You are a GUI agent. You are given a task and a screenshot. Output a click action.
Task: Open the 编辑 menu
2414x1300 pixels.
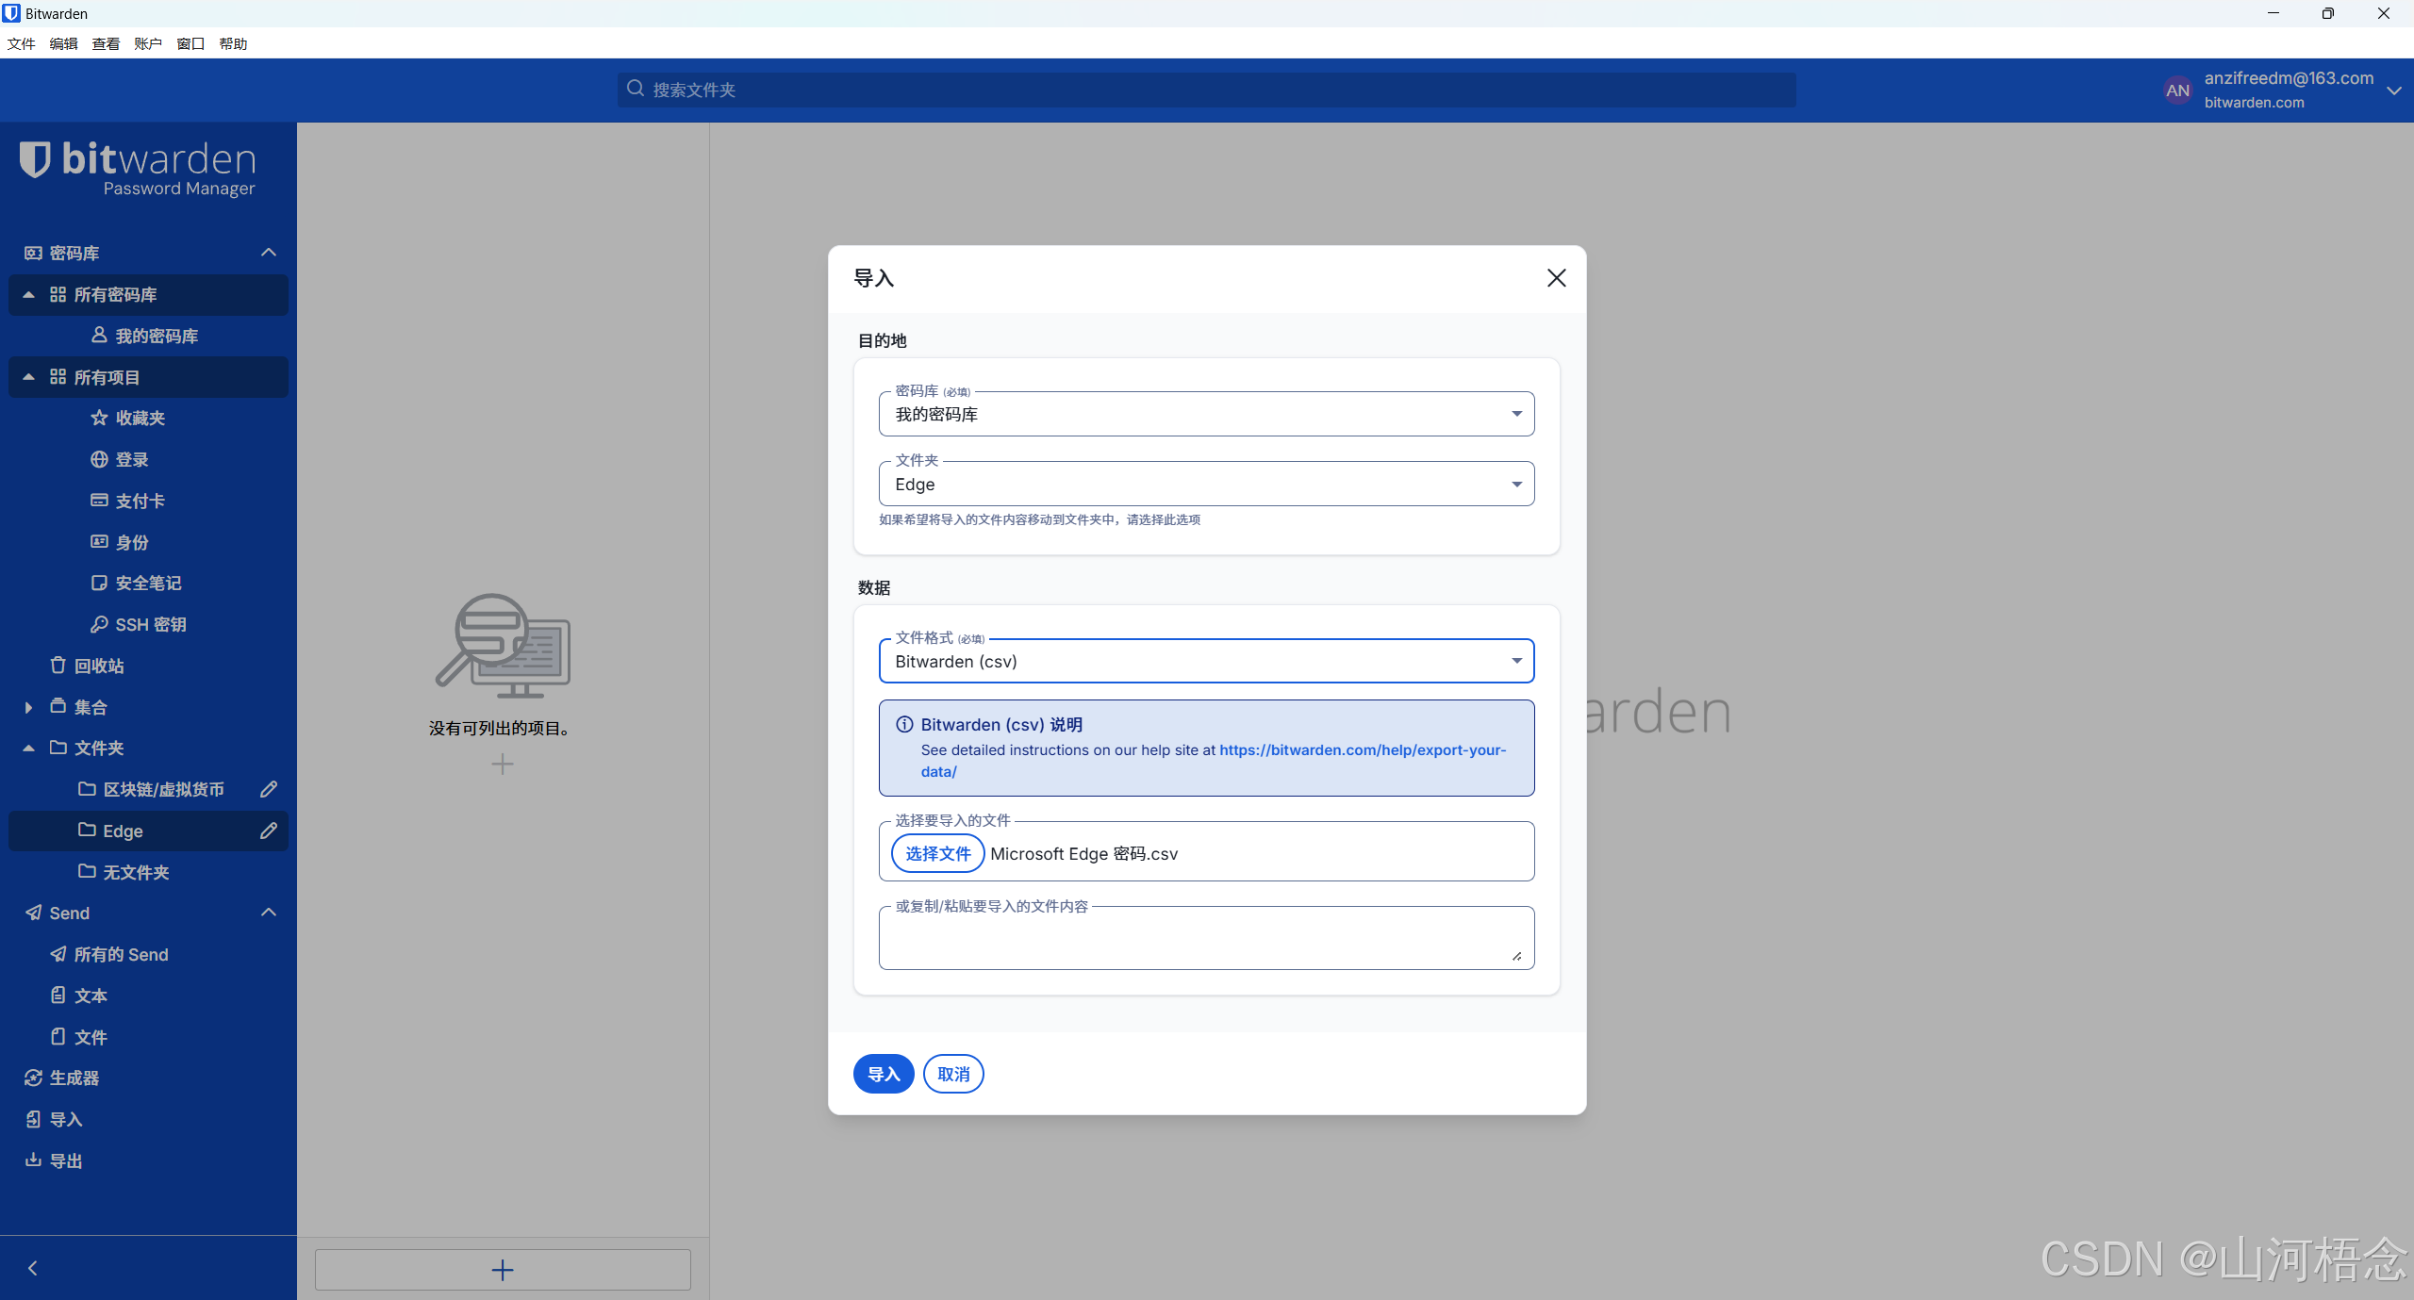point(63,43)
